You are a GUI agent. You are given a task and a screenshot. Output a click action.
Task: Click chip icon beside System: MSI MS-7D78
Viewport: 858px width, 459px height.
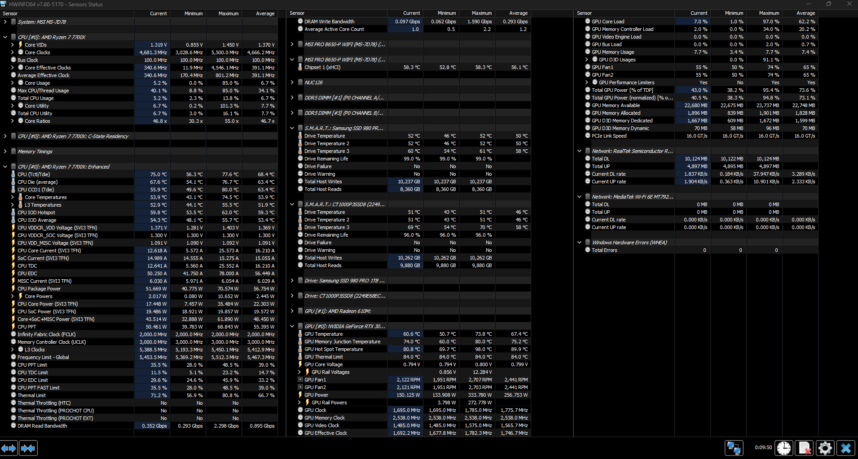[13, 22]
